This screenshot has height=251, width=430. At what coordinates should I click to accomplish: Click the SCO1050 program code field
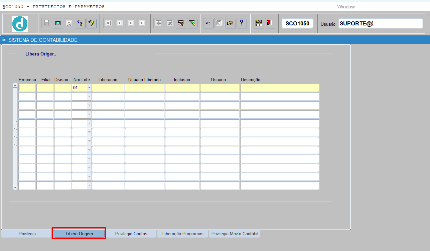pos(297,23)
